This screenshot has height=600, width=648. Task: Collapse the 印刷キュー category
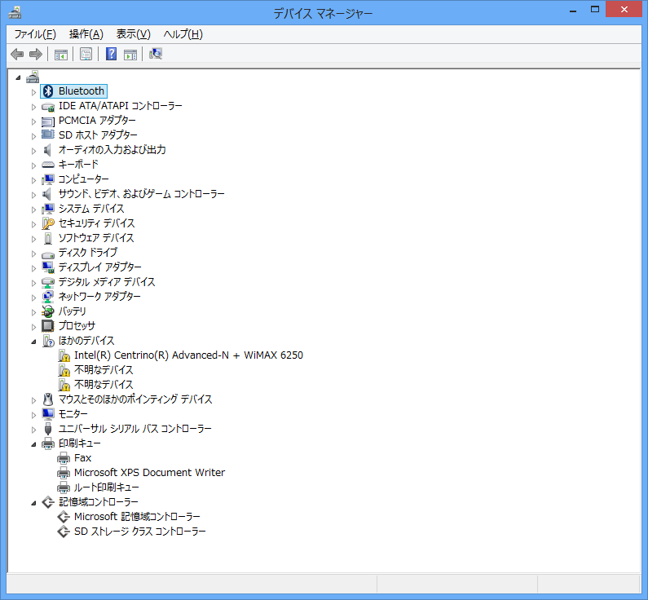click(x=34, y=444)
